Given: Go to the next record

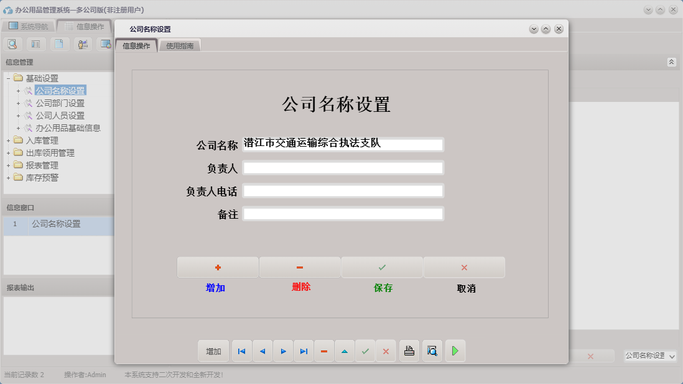Looking at the screenshot, I should (x=283, y=350).
